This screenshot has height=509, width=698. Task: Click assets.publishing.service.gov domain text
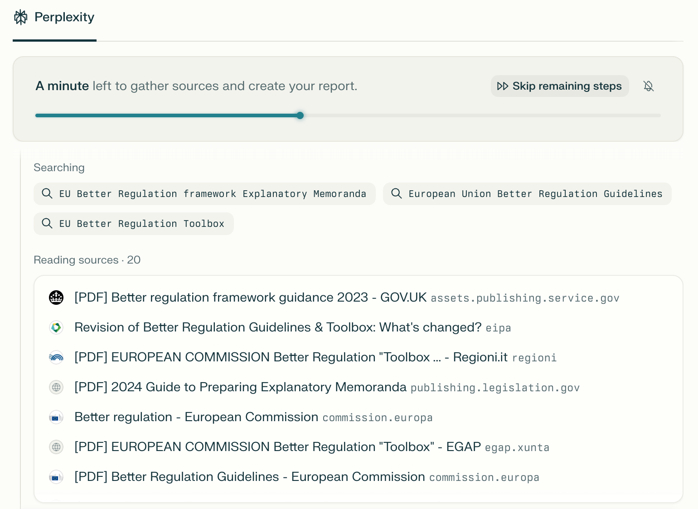coord(525,298)
